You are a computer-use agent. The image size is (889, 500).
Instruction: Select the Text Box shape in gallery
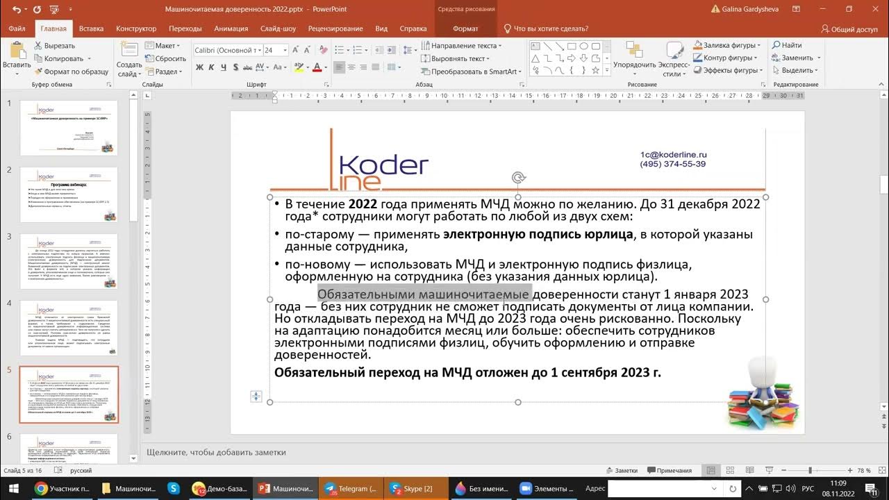535,47
